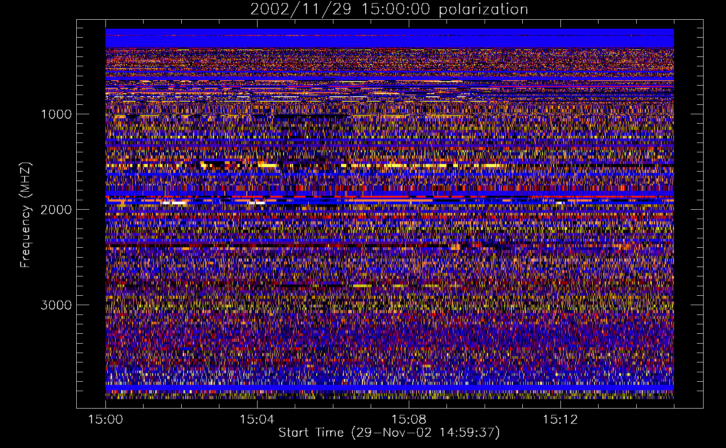Click the plot title '2002/11/29 15:00:00 polarization'

click(389, 9)
